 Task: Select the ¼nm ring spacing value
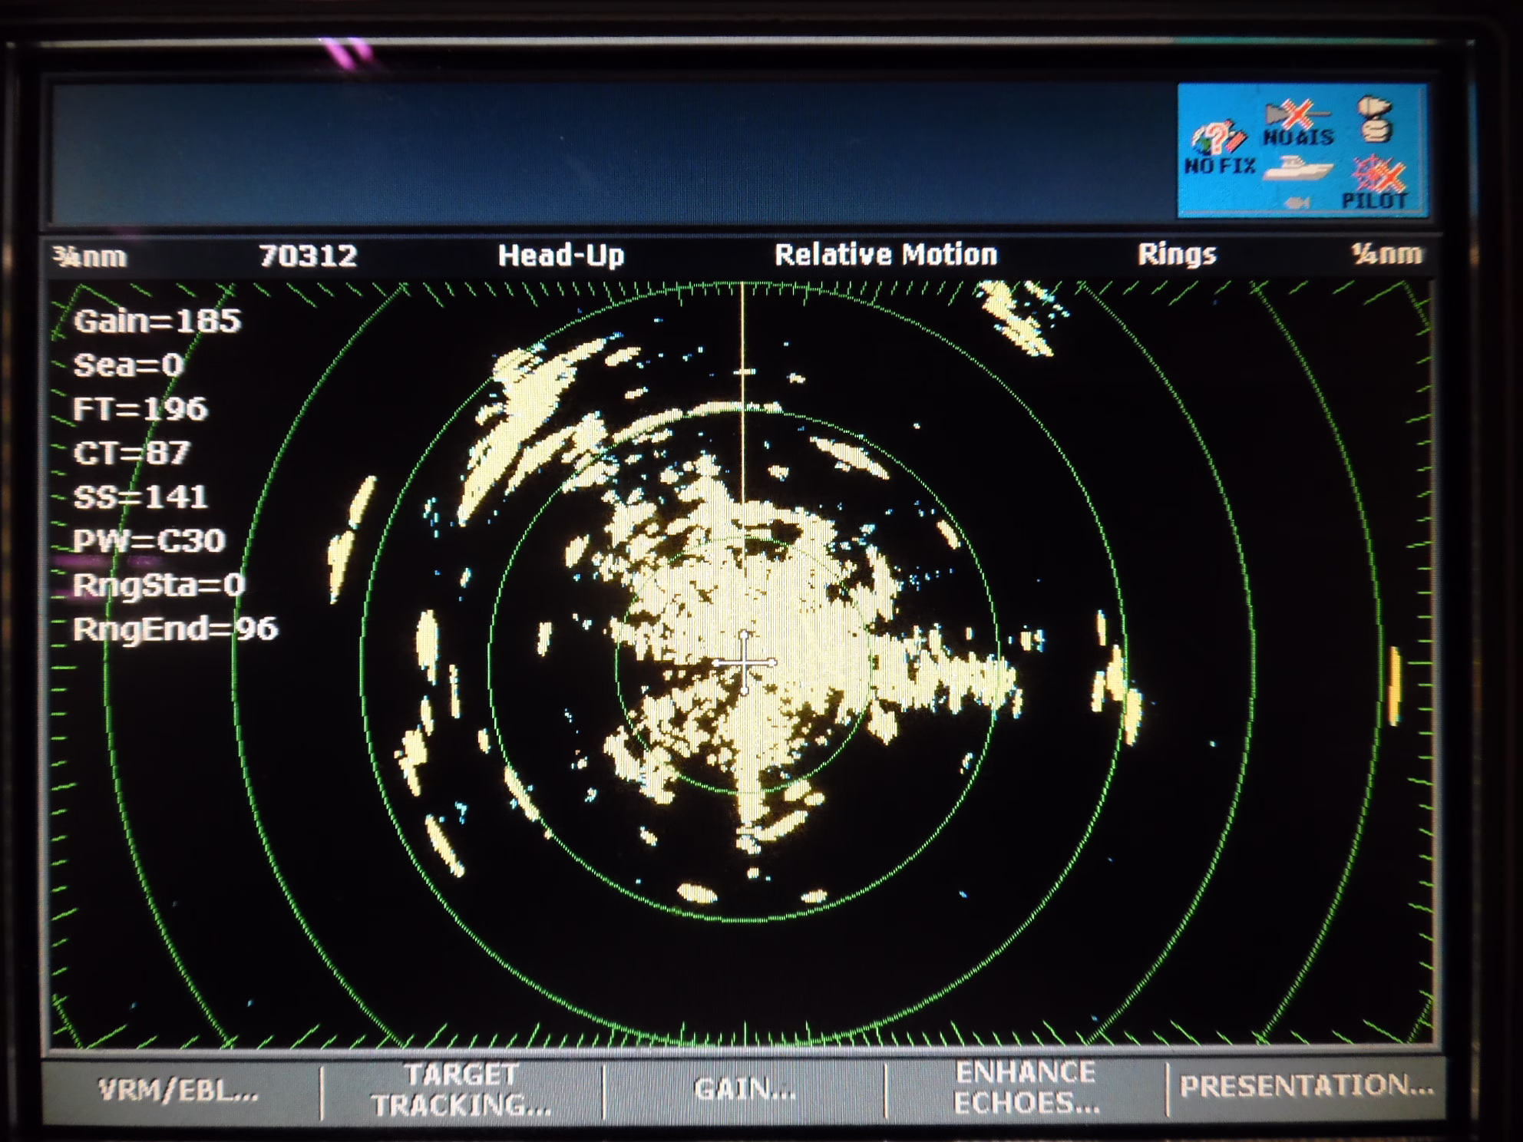[1386, 253]
